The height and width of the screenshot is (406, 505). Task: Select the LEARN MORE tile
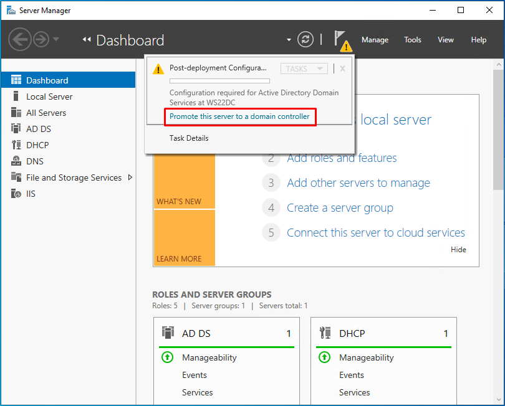(x=185, y=238)
